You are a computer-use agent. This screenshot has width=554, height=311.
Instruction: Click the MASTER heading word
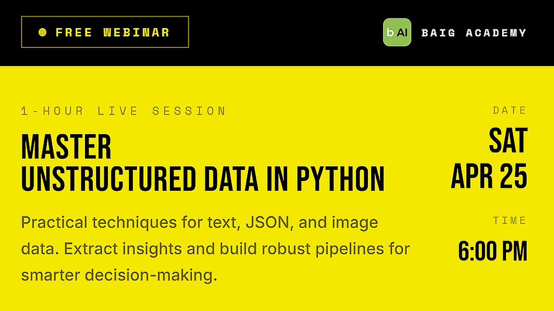tap(66, 147)
